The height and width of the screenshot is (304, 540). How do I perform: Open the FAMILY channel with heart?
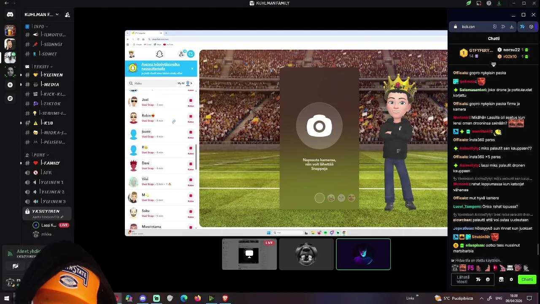click(47, 163)
